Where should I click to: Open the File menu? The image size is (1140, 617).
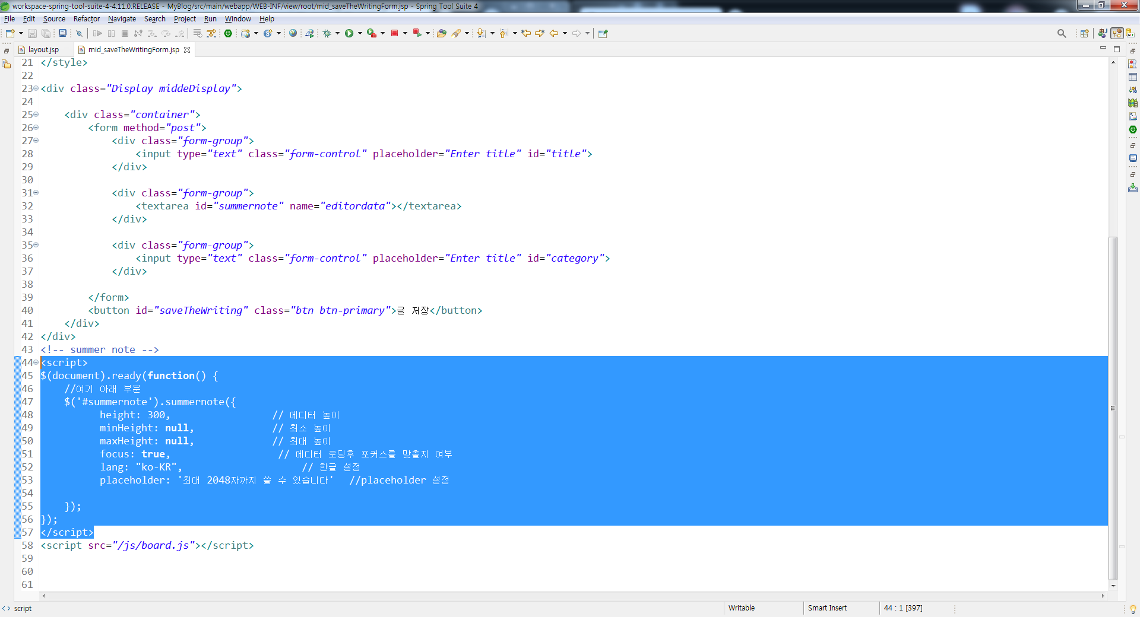coord(9,19)
